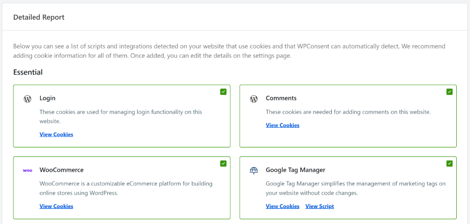Screen dimensions: 470x224
Task: Click the Essential section heading
Action: (28, 72)
